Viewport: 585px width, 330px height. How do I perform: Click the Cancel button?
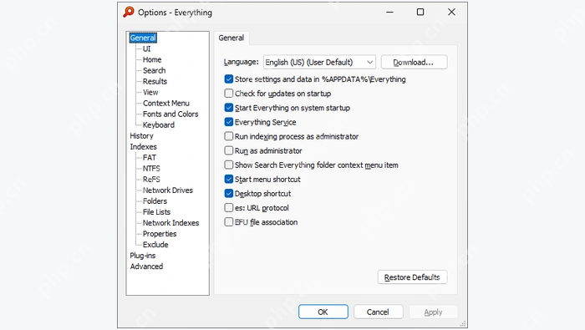[378, 312]
